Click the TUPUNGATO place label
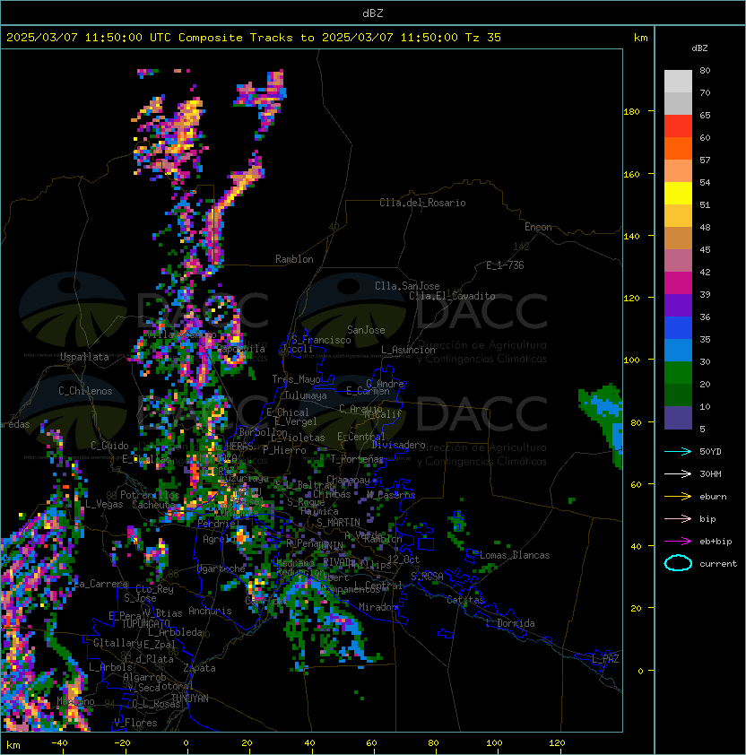 pos(146,623)
